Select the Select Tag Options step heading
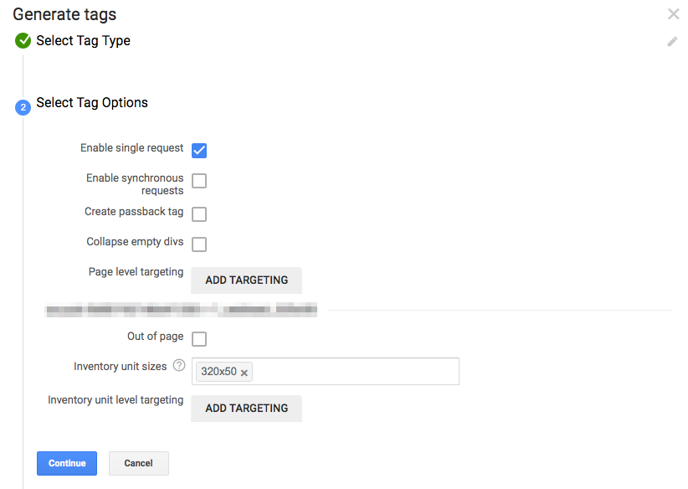Viewport: 688px width, 489px height. [92, 103]
